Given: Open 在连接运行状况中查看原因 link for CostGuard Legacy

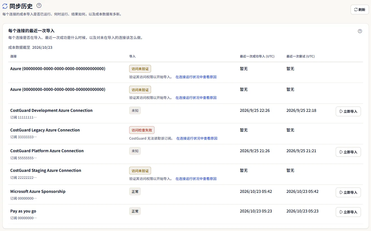Looking at the screenshot, I should 197,138.
